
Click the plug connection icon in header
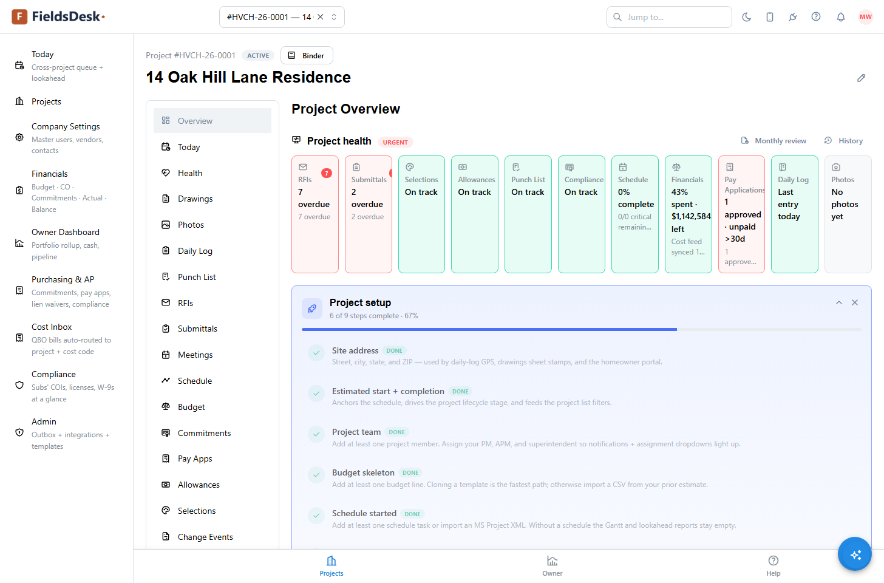[x=793, y=17]
